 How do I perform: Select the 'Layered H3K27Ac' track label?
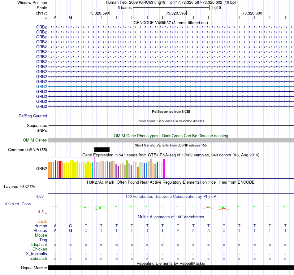click(20, 187)
